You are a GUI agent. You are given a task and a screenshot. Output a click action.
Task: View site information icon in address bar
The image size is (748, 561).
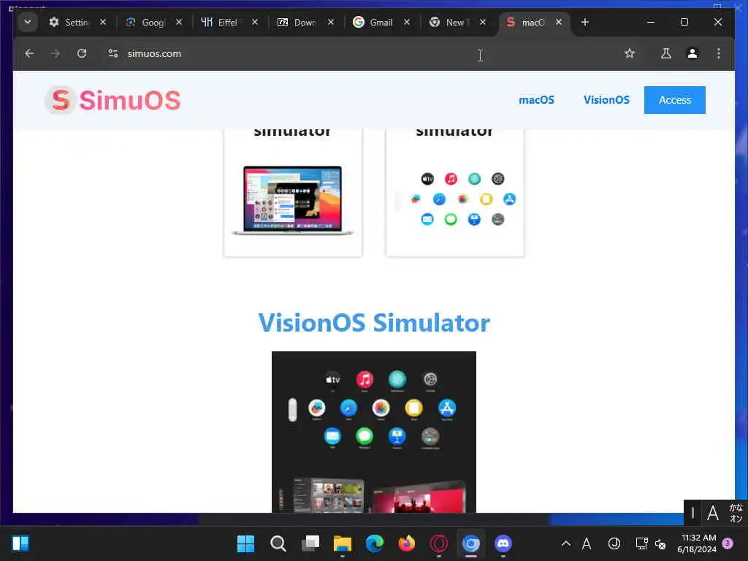point(113,53)
